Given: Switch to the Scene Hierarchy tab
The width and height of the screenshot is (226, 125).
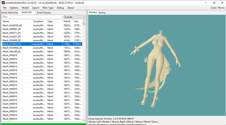Looking at the screenshot, I should pyautogui.click(x=9, y=13).
